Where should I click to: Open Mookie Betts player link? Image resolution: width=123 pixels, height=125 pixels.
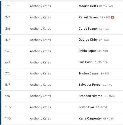click(88, 6)
